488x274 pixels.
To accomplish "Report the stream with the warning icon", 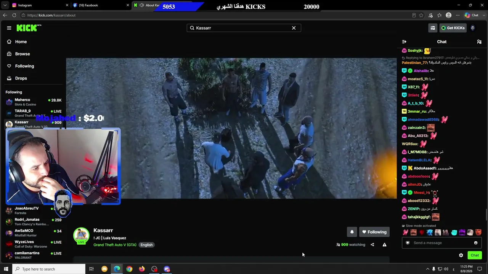I will (x=384, y=245).
